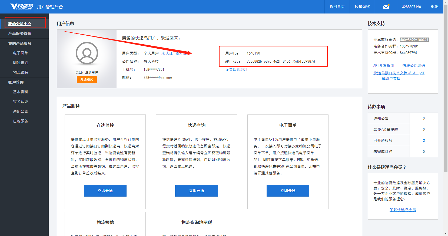Click the email 328*****@qq.com
Viewport: 448px width, 236px height.
pyautogui.click(x=158, y=77)
